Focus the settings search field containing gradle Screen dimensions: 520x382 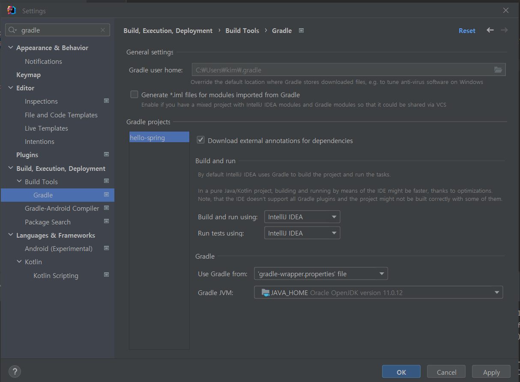[57, 30]
